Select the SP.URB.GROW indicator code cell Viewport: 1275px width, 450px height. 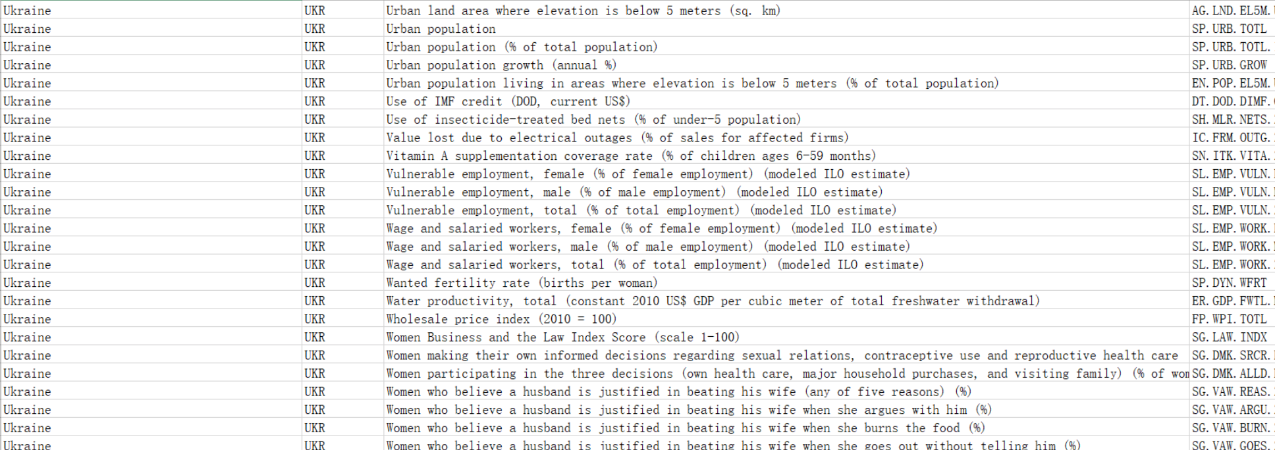point(1229,65)
